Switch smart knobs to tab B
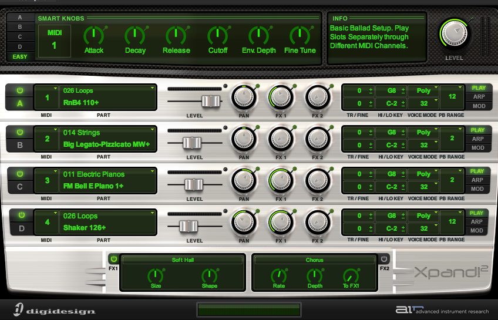This screenshot has width=498, height=320. tap(20, 27)
